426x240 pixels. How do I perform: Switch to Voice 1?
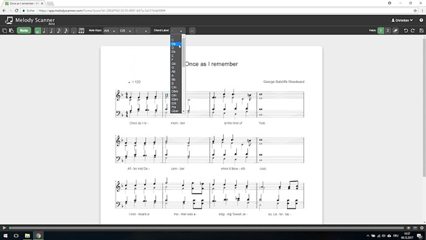point(381,30)
